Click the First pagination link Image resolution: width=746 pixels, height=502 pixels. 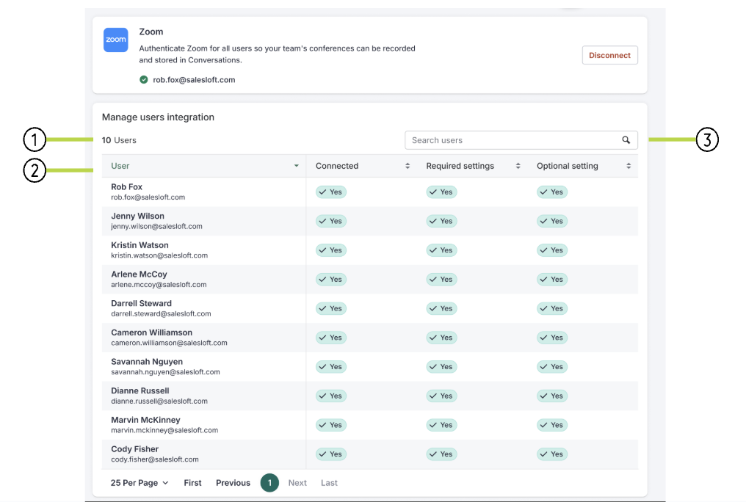point(192,482)
